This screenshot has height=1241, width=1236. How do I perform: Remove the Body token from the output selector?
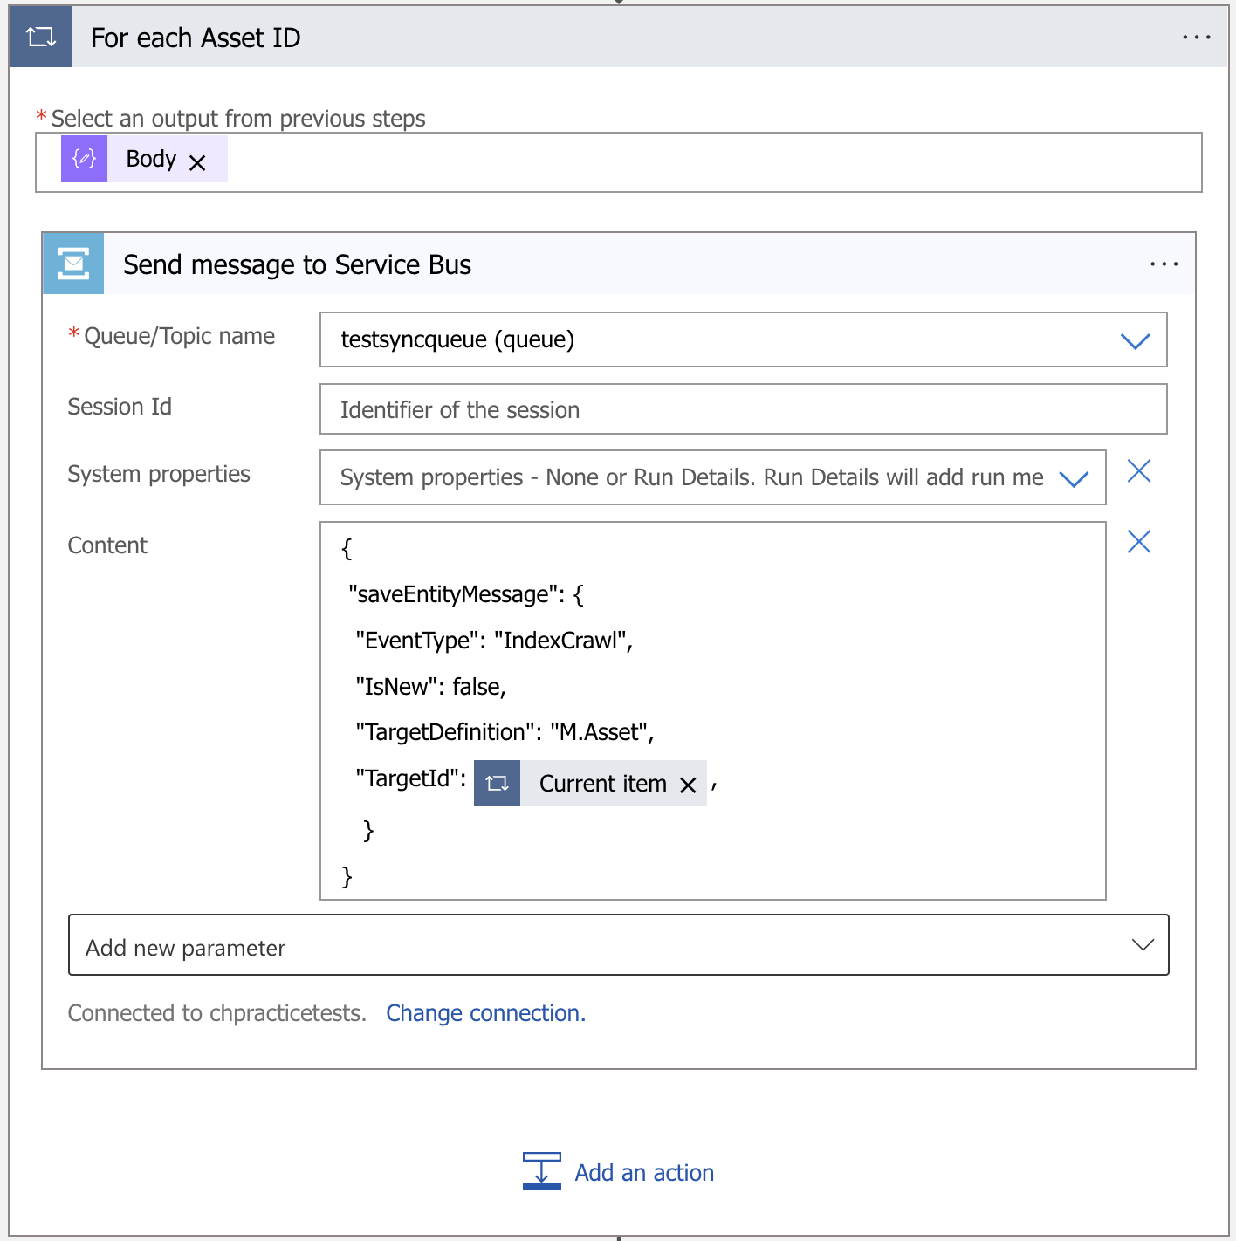[x=196, y=161]
